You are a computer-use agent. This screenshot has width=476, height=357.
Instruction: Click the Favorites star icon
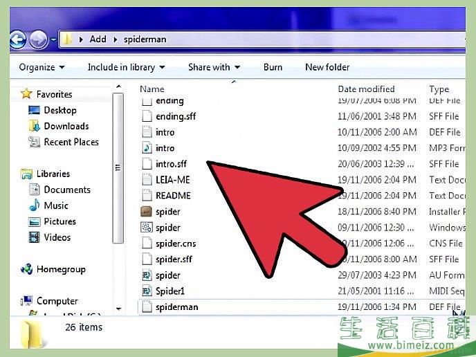(26, 93)
